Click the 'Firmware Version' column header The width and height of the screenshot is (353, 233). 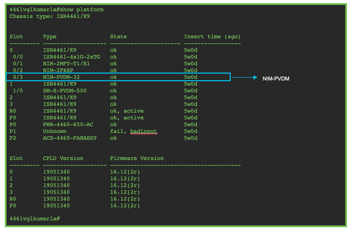point(137,158)
